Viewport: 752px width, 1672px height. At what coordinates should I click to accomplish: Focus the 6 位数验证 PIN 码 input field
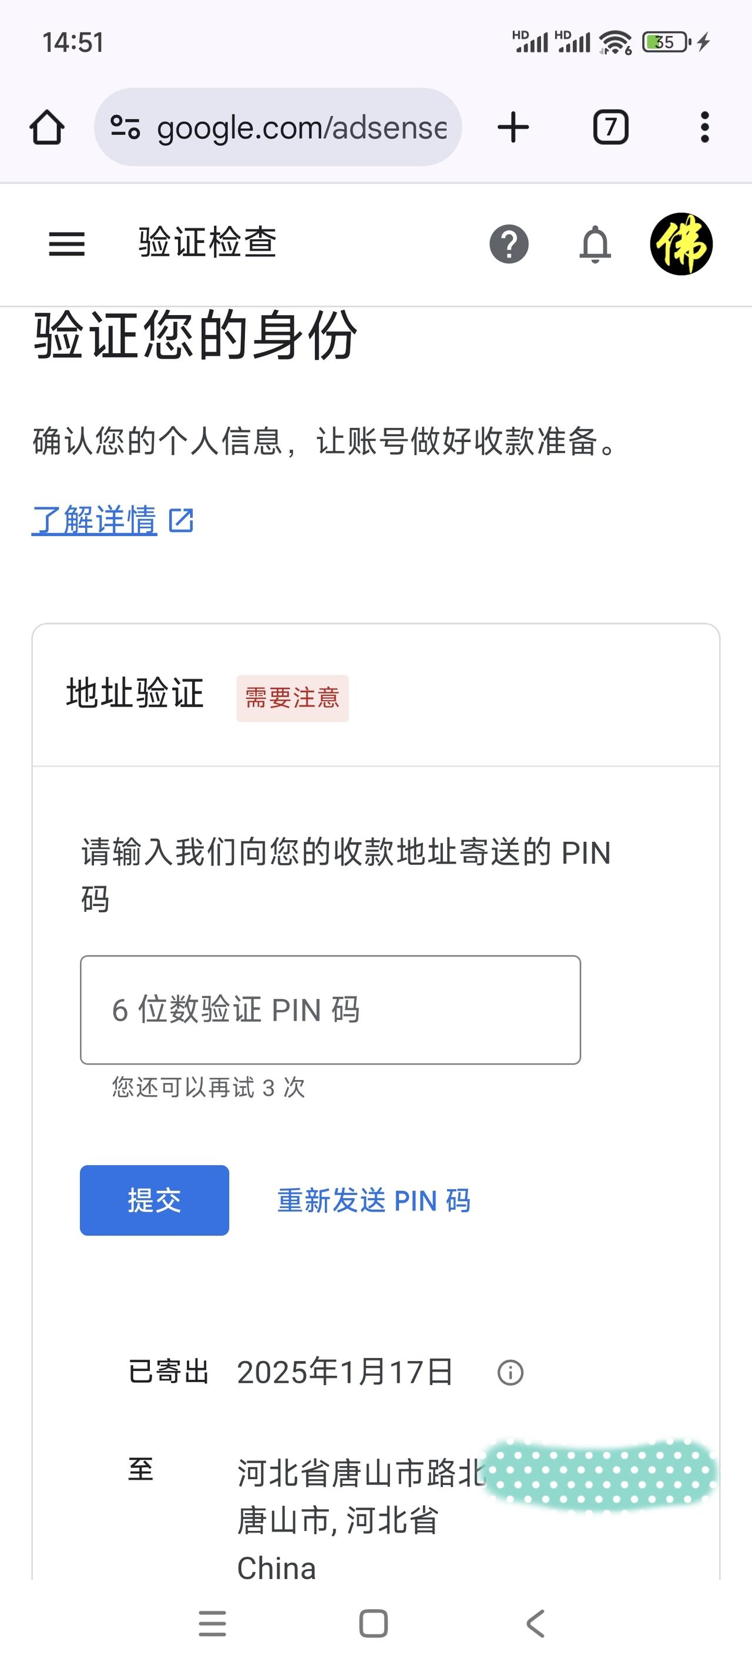click(x=330, y=1010)
